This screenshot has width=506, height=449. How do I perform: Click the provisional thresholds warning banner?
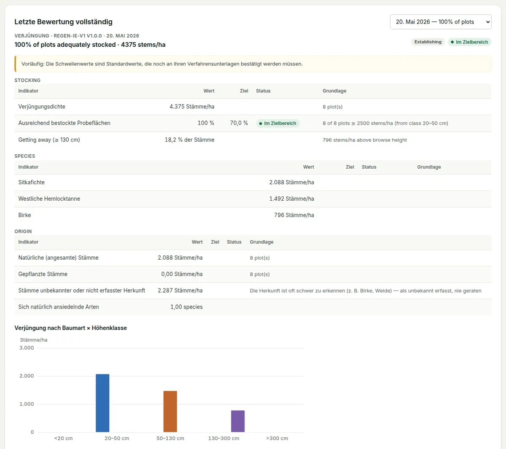(253, 64)
